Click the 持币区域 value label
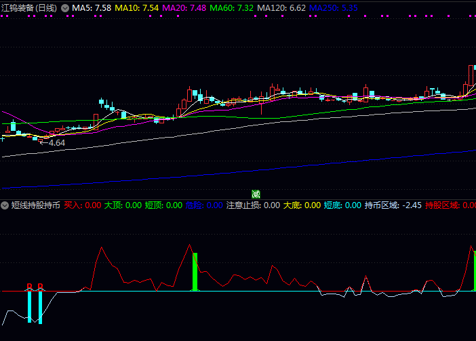This screenshot has height=341, width=476. point(393,205)
